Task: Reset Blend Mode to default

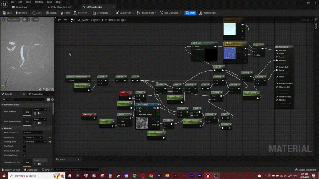Action: tap(50, 137)
